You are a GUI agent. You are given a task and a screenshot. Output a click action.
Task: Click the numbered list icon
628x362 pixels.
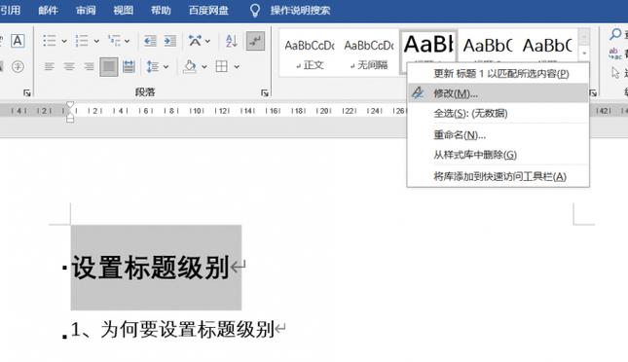coord(82,41)
